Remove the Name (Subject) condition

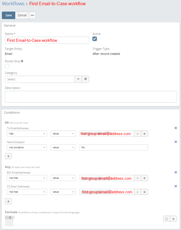(176, 142)
